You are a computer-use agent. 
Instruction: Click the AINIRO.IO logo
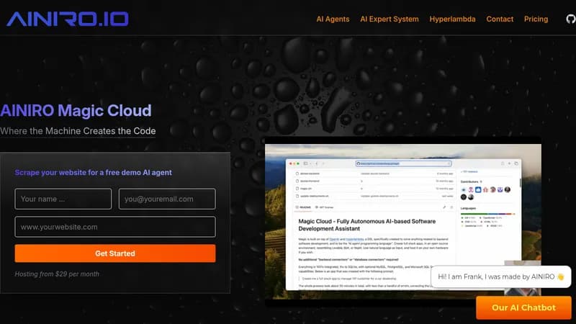[x=68, y=19]
